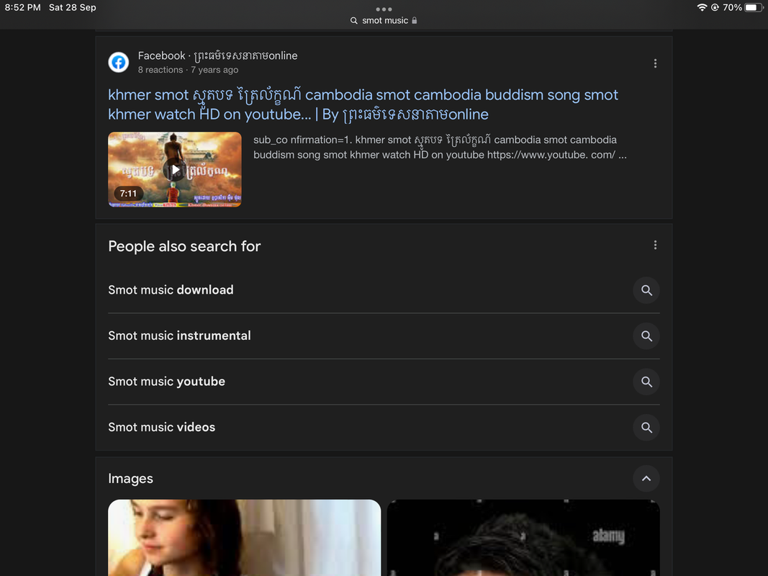Tap the smot music address bar field
768x576 pixels.
click(x=384, y=21)
